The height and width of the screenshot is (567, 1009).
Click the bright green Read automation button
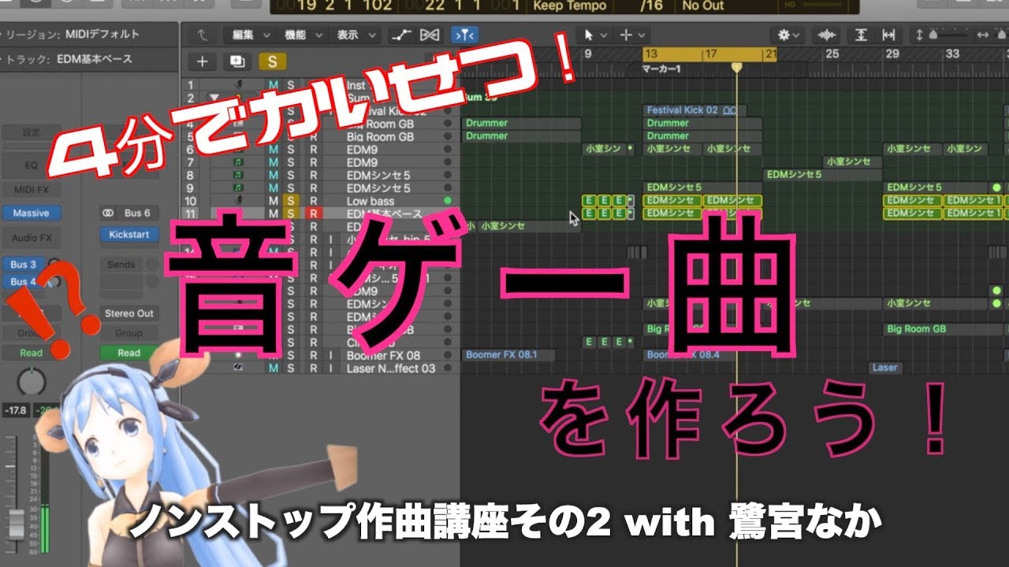coord(128,353)
